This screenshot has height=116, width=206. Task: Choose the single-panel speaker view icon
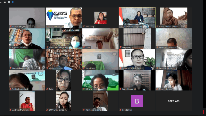(5, 2)
